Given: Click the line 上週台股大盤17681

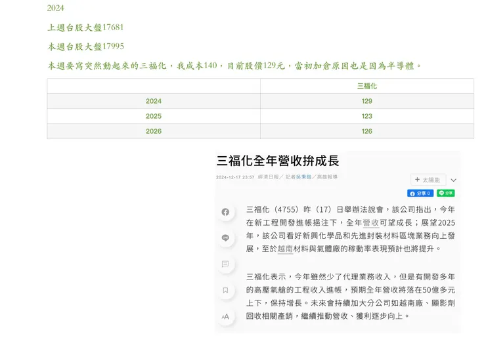Looking at the screenshot, I should pyautogui.click(x=85, y=28).
